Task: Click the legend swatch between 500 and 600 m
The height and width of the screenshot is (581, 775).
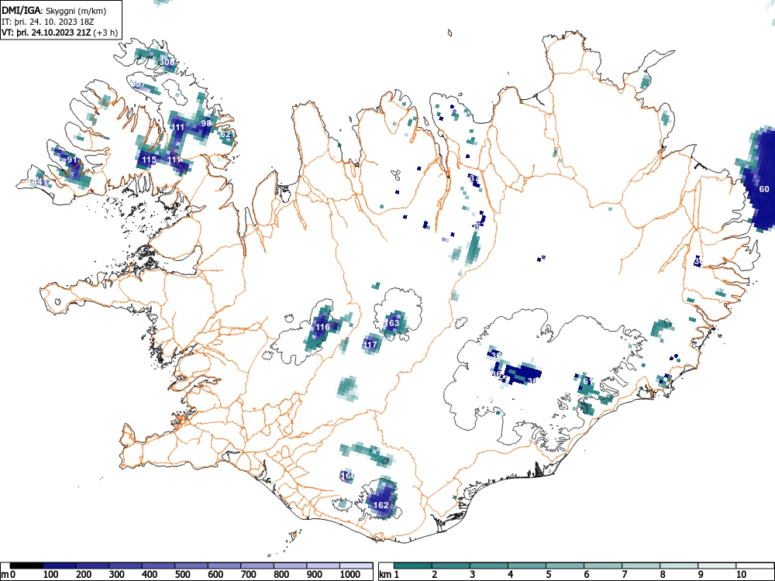Action: 191,566
